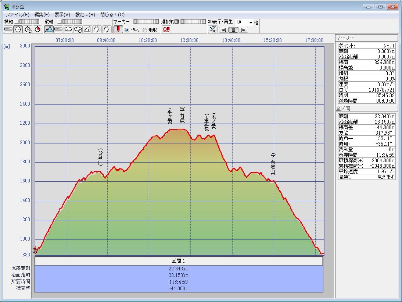Select the slope triangle axis icon
This screenshot has height=302, width=402.
(87, 29)
